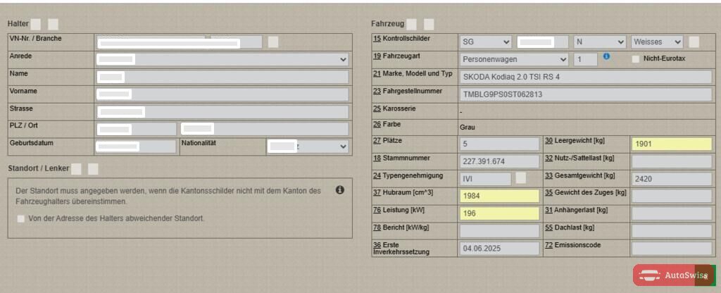Viewport: 721px width, 293px height.
Task: Click into the Vorname field
Action: (222, 94)
